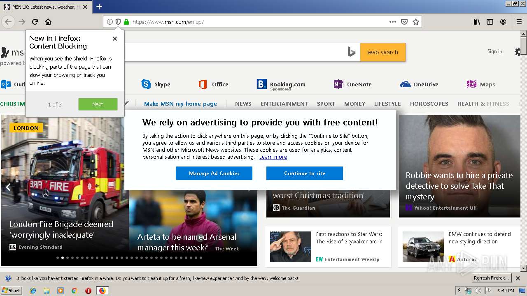527x296 pixels.
Task: Click the green padlock security icon
Action: tap(126, 22)
